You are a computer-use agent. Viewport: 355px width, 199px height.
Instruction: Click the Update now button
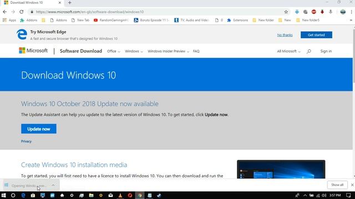[x=39, y=129]
